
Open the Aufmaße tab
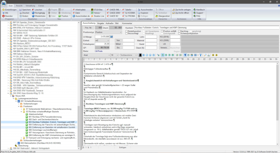110,23
